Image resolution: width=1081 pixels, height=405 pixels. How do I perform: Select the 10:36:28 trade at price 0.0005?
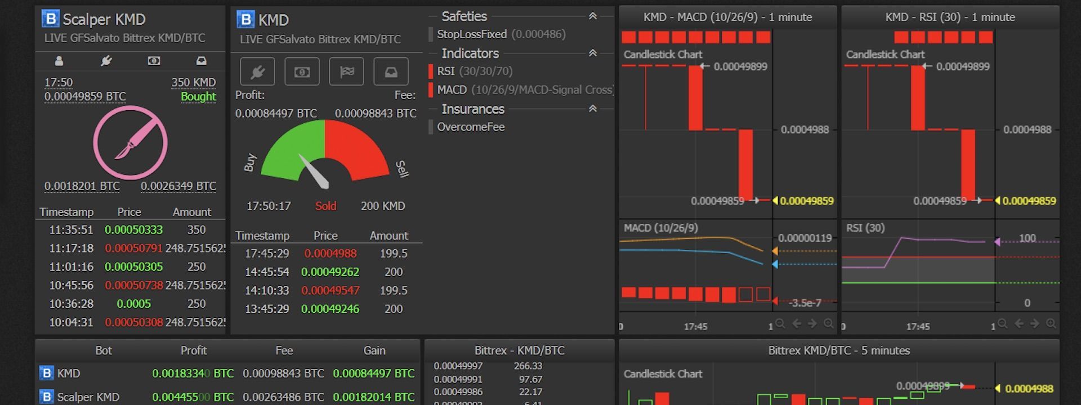click(130, 304)
